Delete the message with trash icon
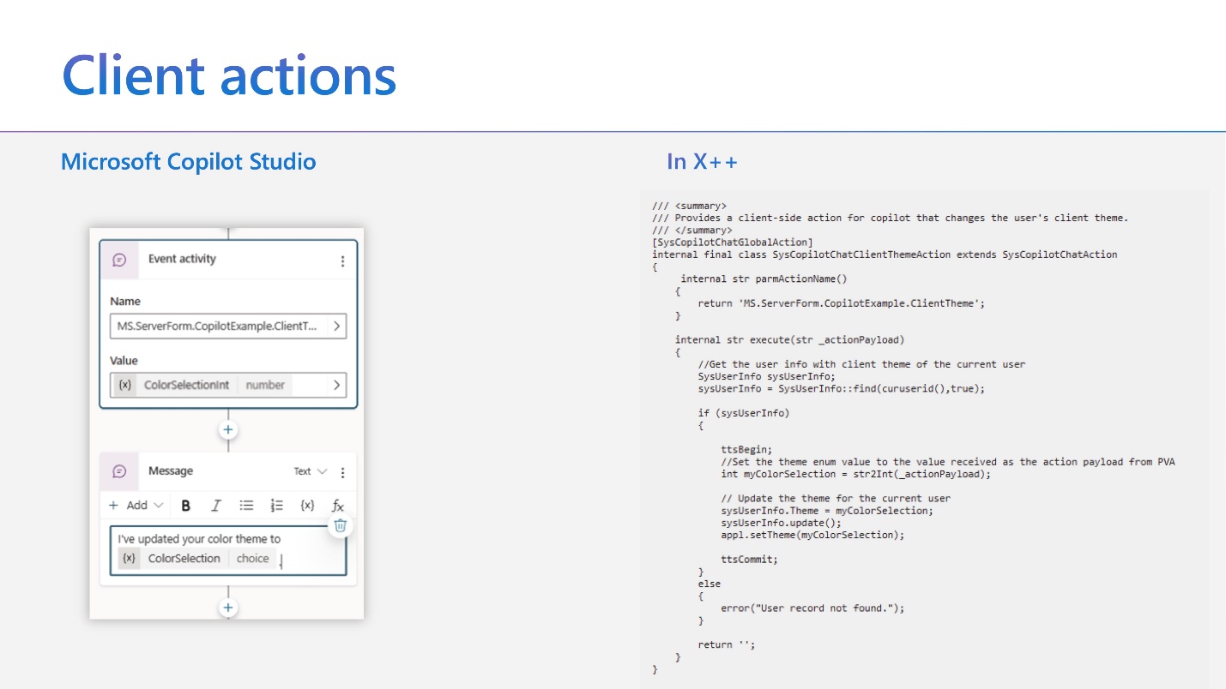This screenshot has width=1226, height=689. pyautogui.click(x=340, y=525)
